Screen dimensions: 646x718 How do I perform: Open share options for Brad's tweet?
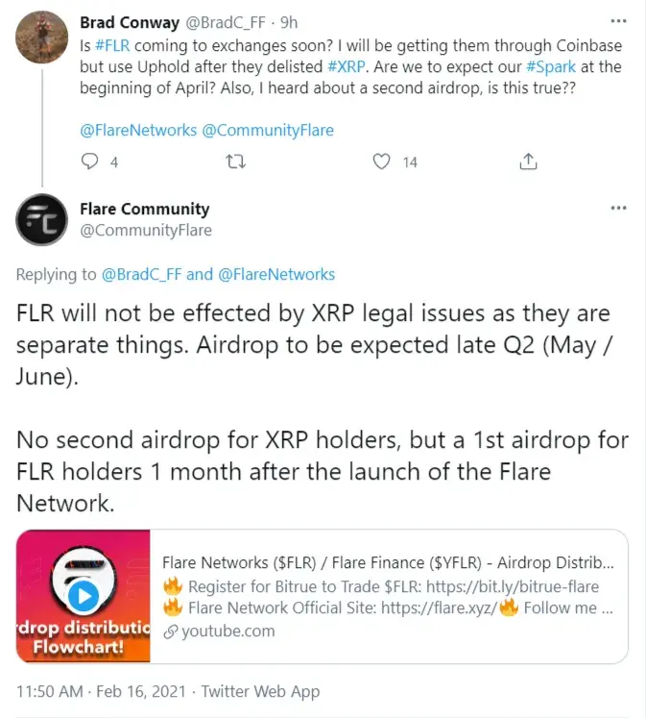[x=528, y=161]
